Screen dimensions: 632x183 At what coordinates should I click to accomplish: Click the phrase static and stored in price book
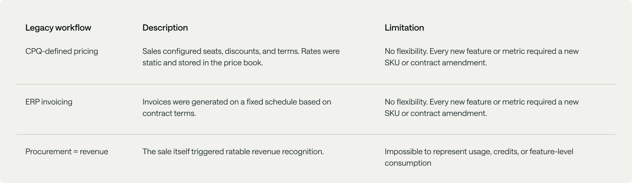click(x=203, y=63)
